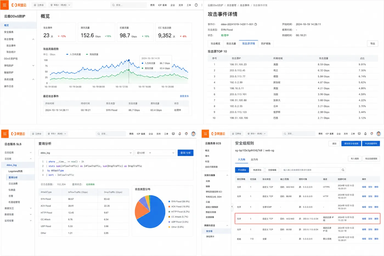384x256 pixels.
Task: Click the blue SYN Flood slice in pie chart
Action: tap(155, 217)
